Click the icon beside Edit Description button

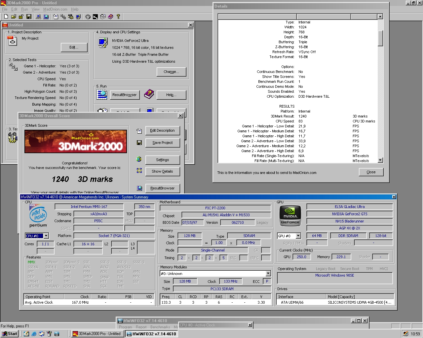[x=139, y=131]
